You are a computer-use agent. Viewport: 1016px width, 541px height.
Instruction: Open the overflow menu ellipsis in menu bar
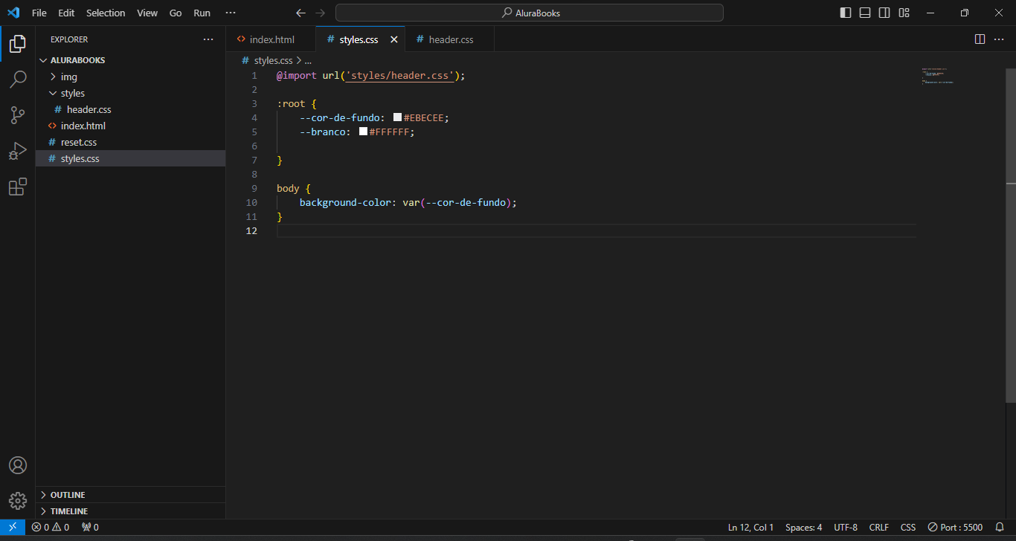click(231, 13)
